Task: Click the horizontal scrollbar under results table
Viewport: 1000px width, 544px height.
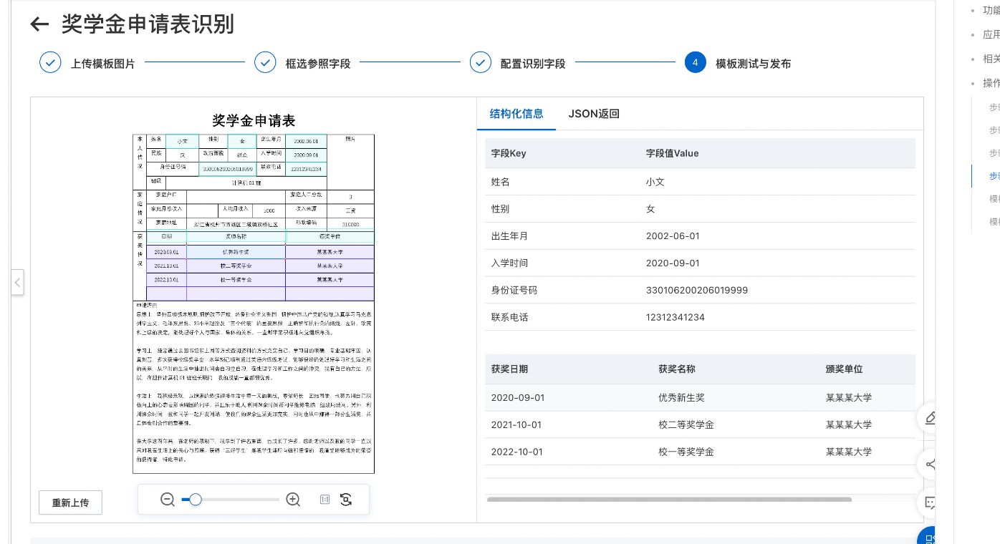Action: 669,500
